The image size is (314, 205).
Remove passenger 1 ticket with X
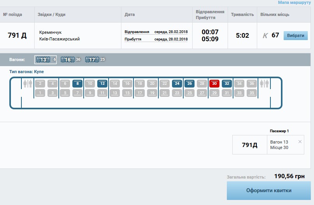pyautogui.click(x=300, y=142)
